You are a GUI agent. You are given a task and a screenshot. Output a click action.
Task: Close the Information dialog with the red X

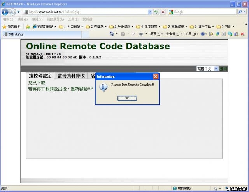tap(156, 76)
